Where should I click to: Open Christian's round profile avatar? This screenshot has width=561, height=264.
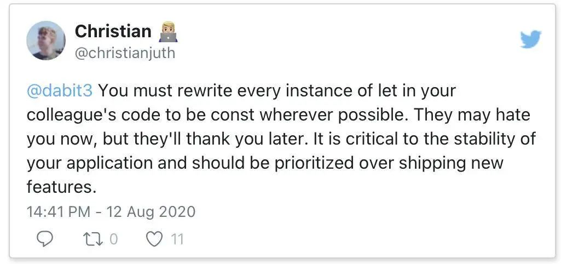click(46, 41)
